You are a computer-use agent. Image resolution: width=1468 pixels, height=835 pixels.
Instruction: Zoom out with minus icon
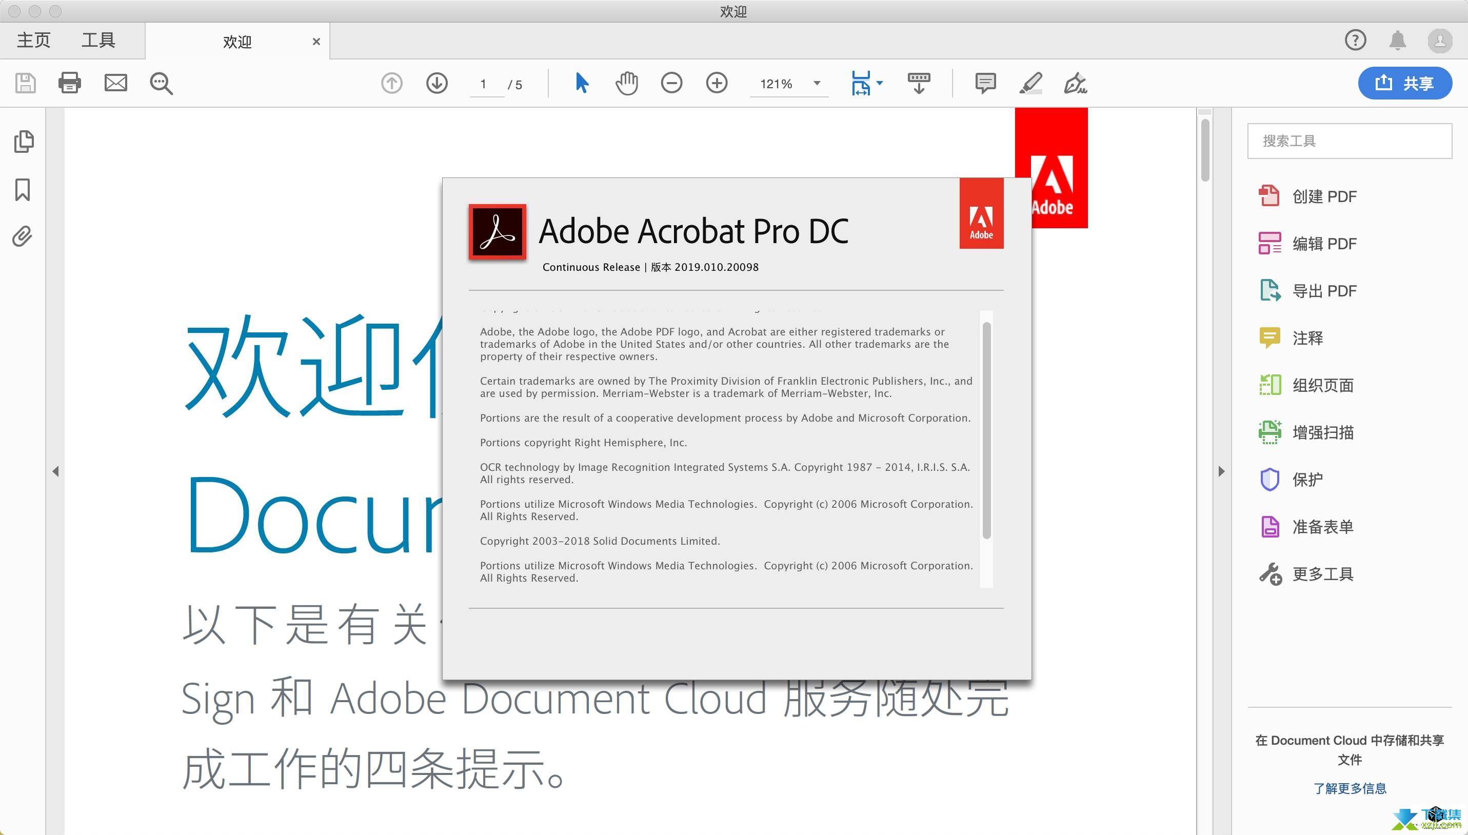671,83
